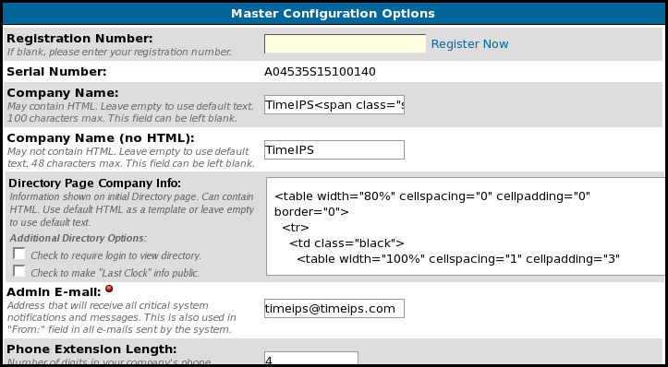Click the "Registration Number:" label

click(x=79, y=39)
